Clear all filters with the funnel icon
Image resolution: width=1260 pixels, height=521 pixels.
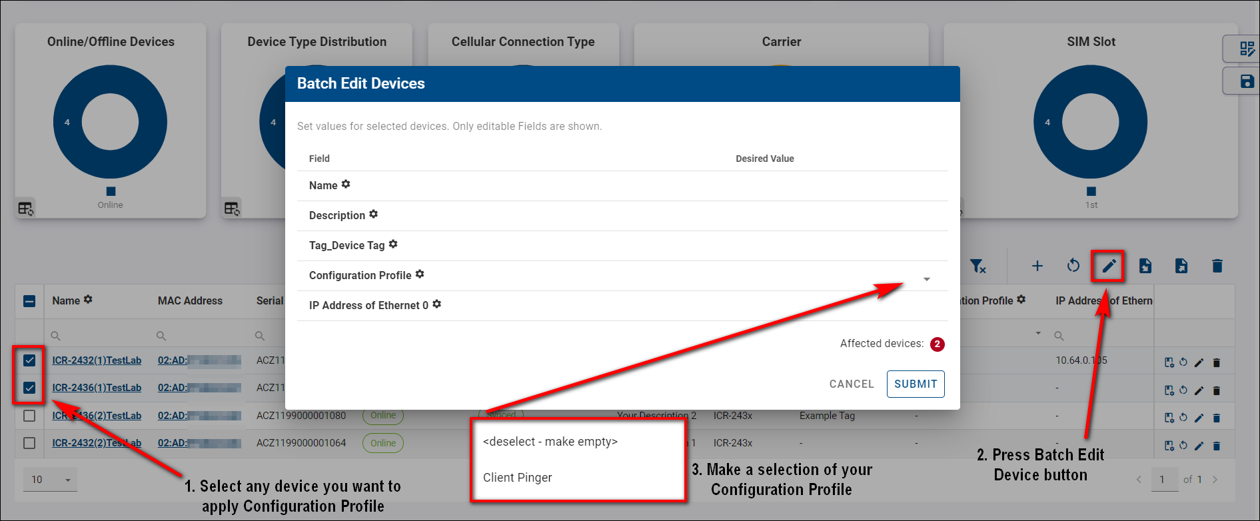click(977, 266)
